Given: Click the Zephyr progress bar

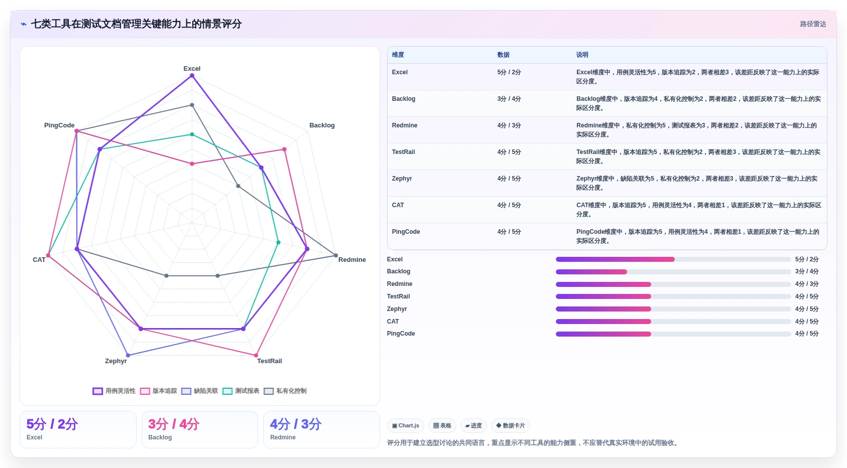Looking at the screenshot, I should tap(673, 309).
